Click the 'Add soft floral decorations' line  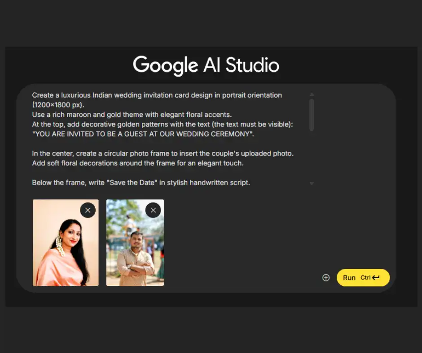tap(137, 163)
